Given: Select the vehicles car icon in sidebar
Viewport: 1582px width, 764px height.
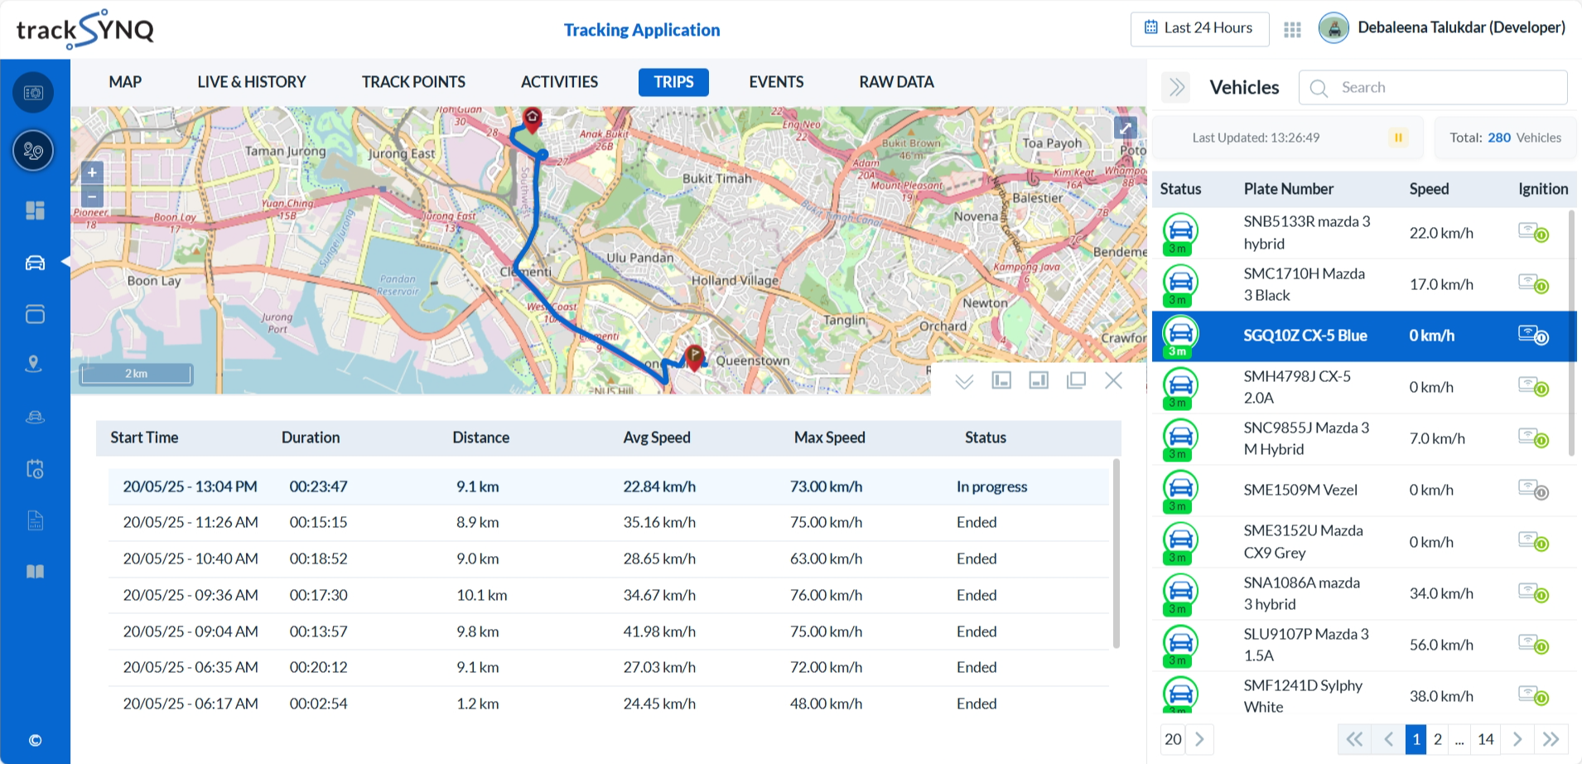Looking at the screenshot, I should [x=34, y=263].
